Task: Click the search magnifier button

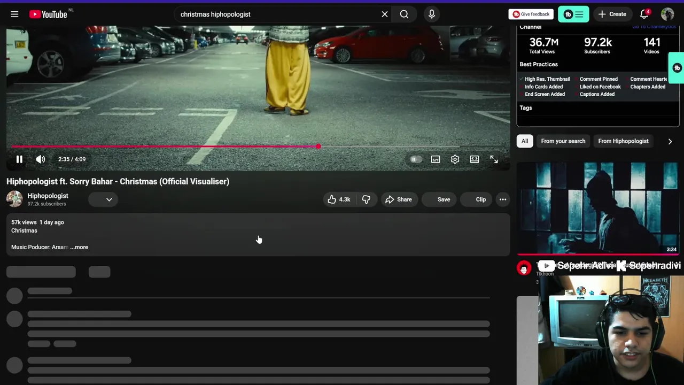Action: pos(404,14)
